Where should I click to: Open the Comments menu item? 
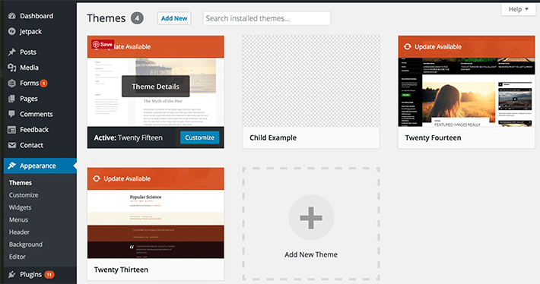coord(37,114)
